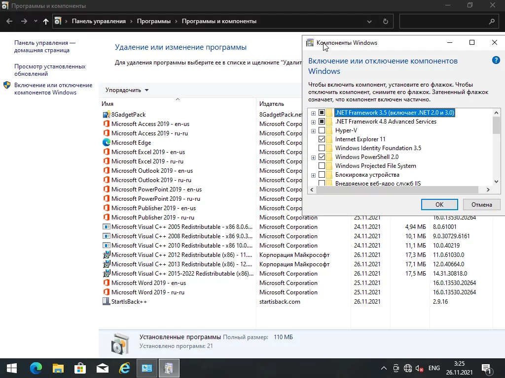Refresh the Programs and Features view

tap(386, 22)
